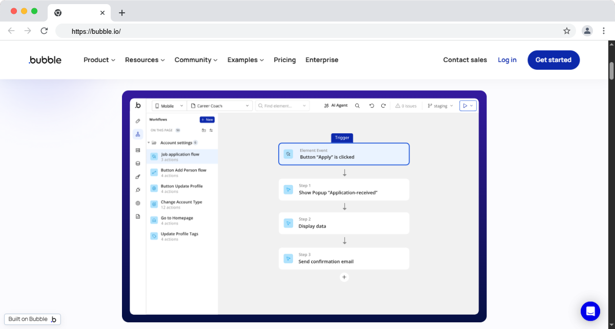Expand the Resources menu

coord(145,60)
